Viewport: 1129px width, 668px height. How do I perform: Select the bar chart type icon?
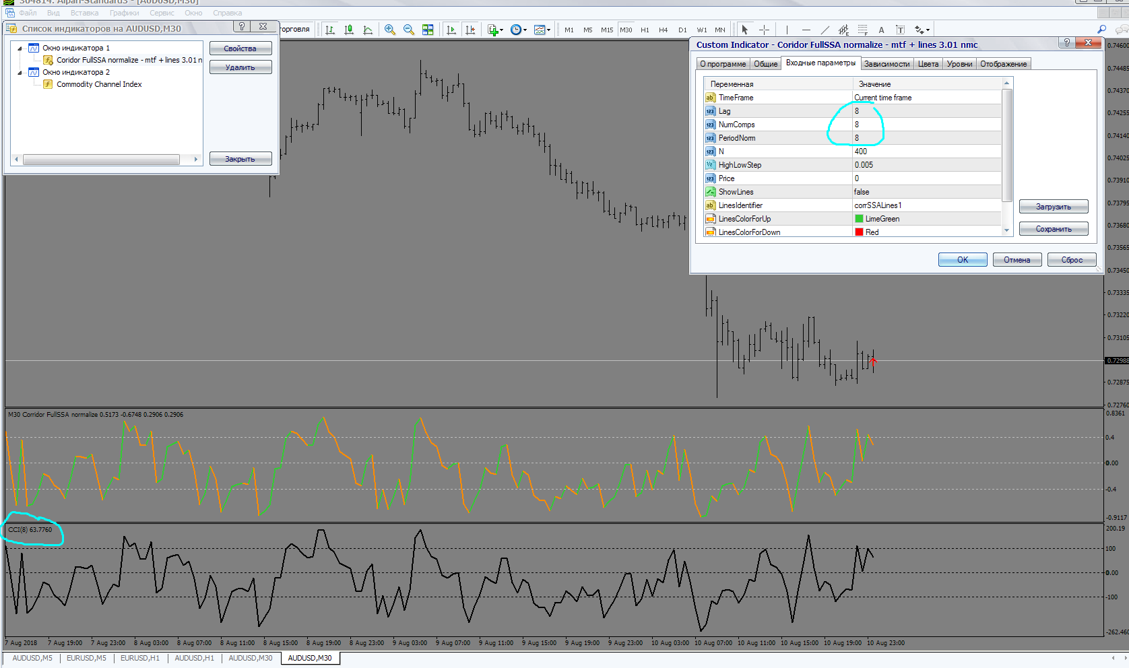tap(330, 30)
